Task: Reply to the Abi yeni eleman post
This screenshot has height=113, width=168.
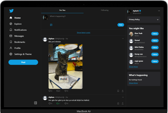Action: [x=50, y=91]
